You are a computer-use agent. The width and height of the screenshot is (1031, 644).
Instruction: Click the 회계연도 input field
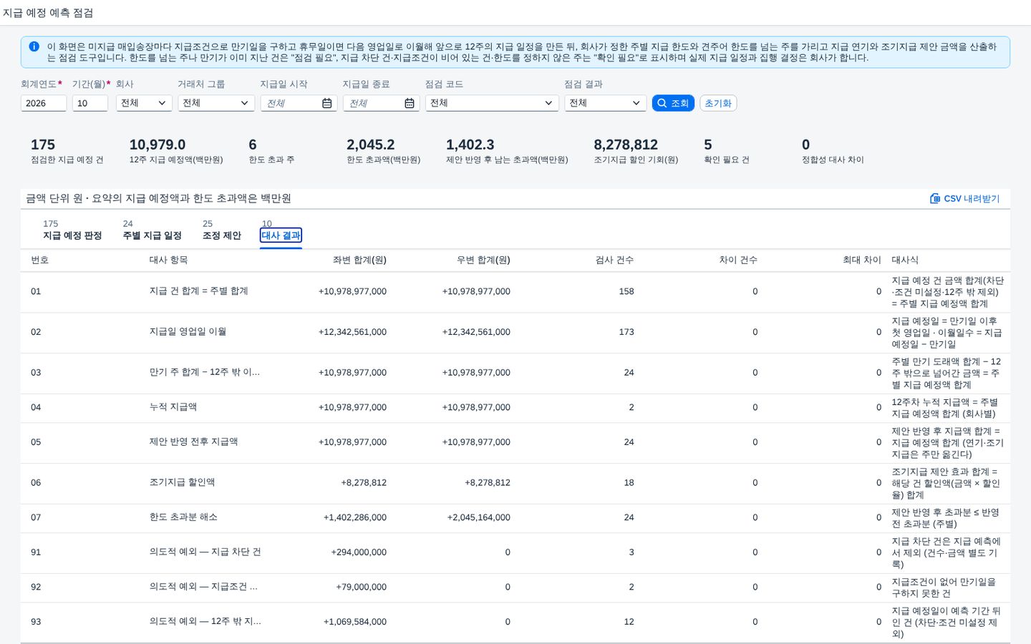click(x=44, y=103)
